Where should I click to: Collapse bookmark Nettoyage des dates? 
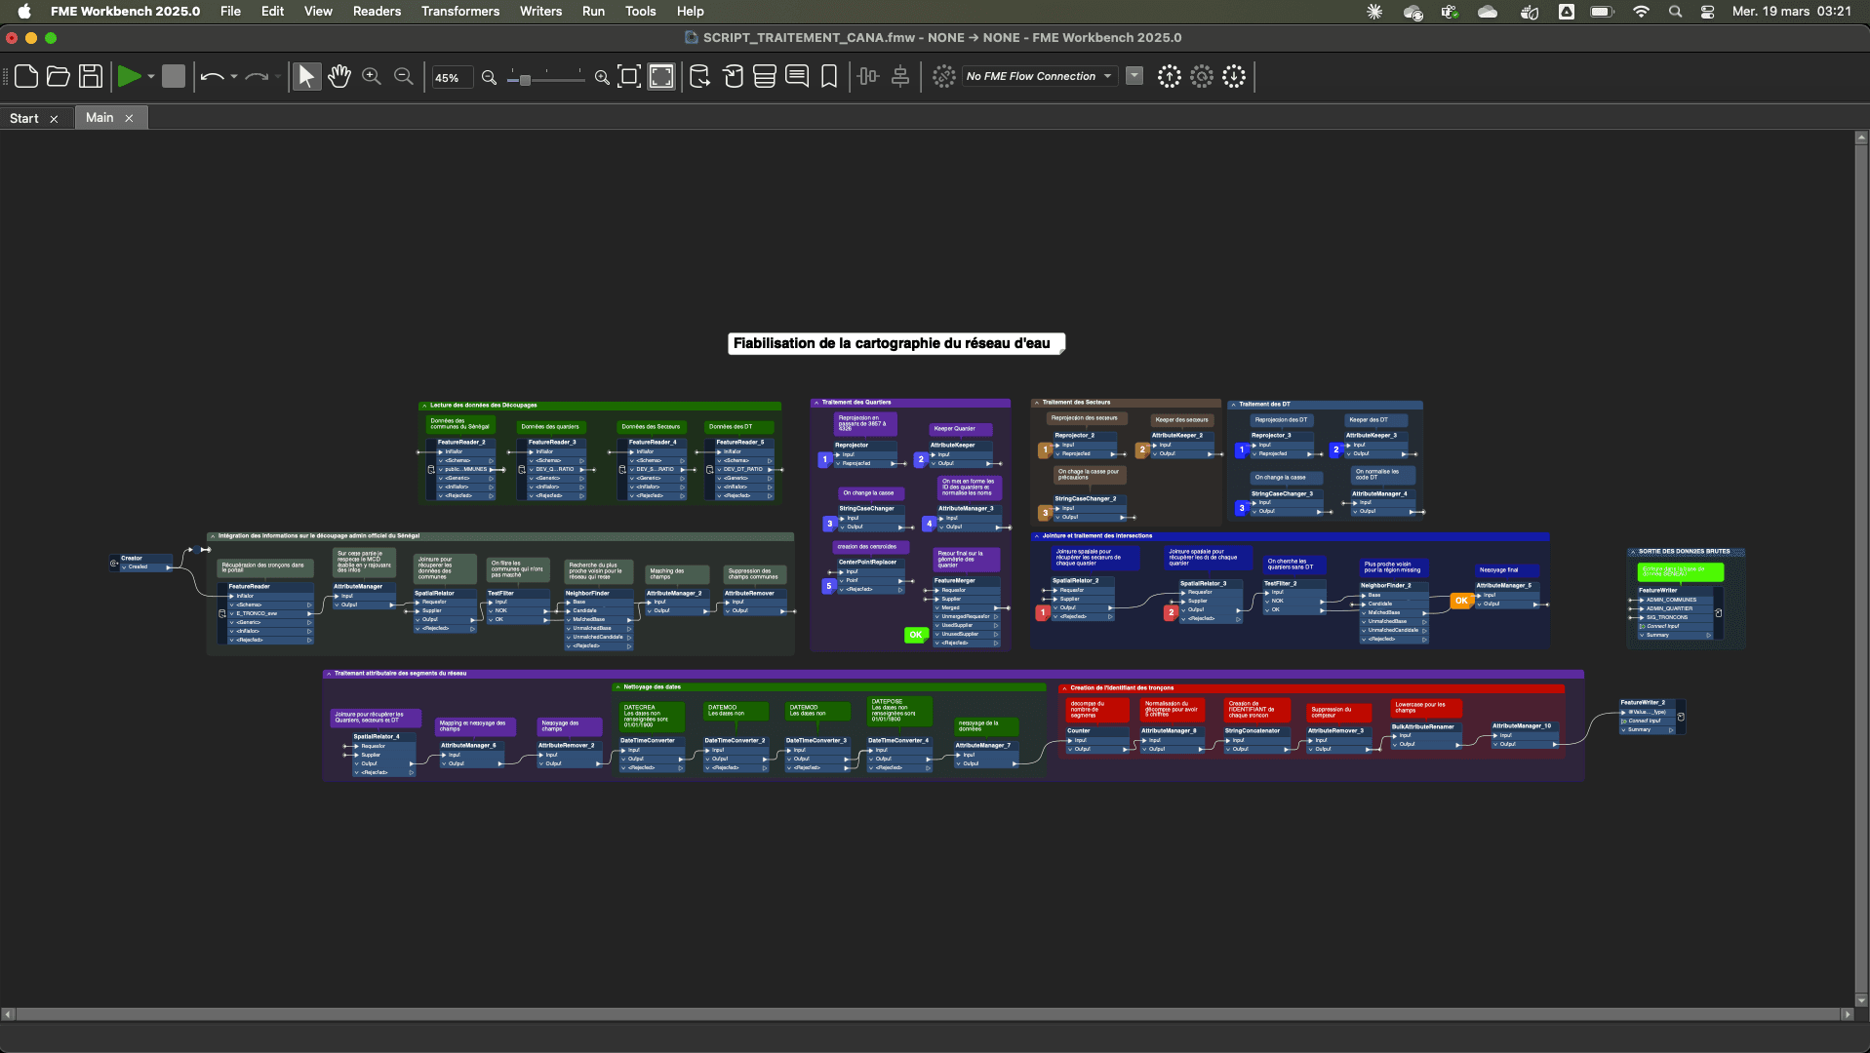click(x=617, y=686)
